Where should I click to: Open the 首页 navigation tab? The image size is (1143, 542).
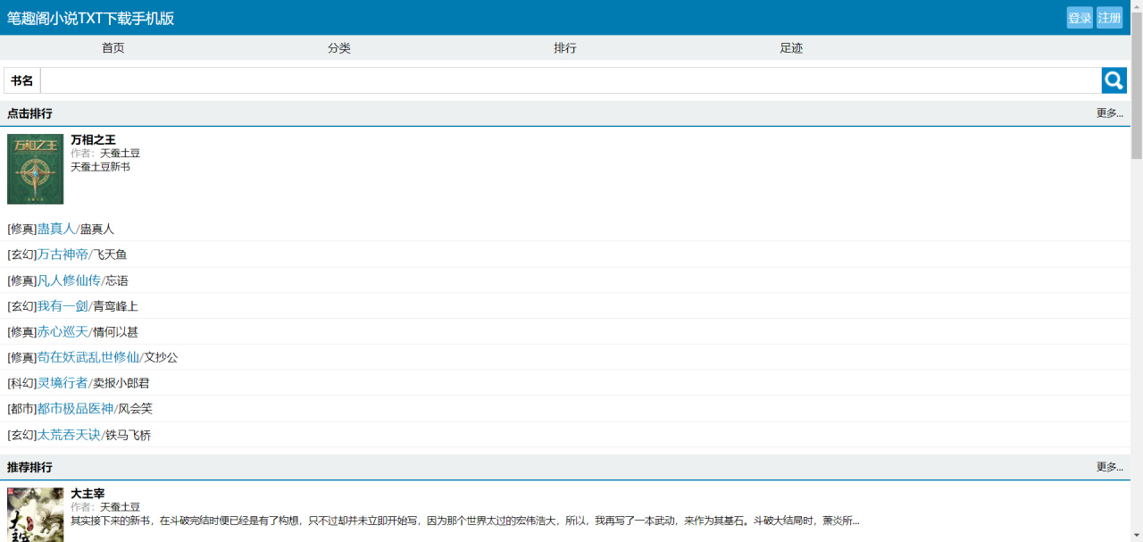pos(113,48)
